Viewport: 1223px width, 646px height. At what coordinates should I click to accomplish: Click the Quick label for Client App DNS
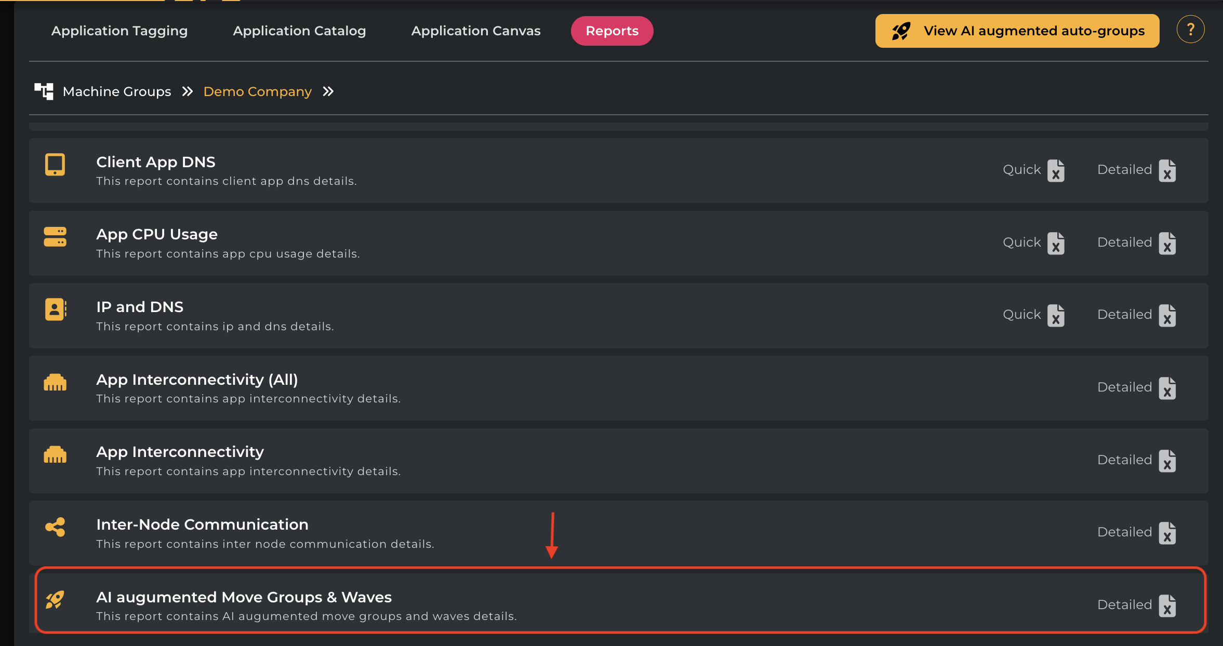(x=1022, y=170)
